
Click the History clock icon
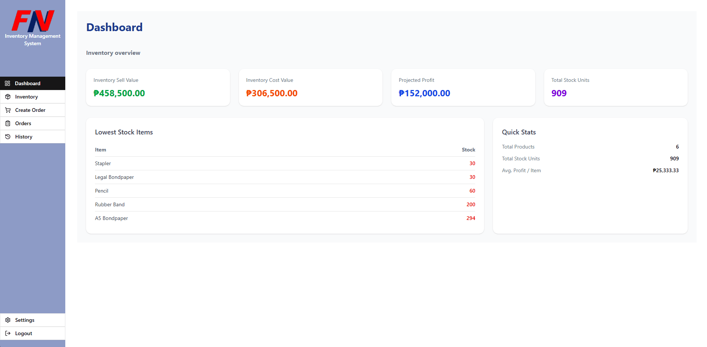pyautogui.click(x=8, y=137)
